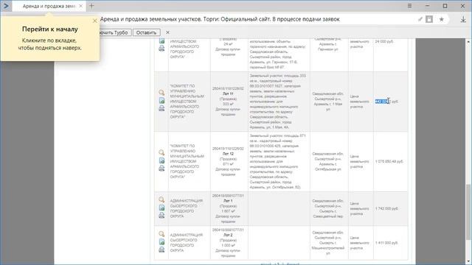The width and height of the screenshot is (472, 265).
Task: Open the browser hamburger menu
Action: pos(410,6)
